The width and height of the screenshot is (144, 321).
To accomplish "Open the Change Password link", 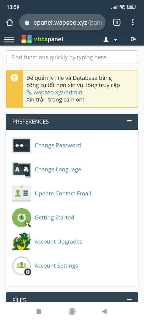I will pyautogui.click(x=58, y=145).
